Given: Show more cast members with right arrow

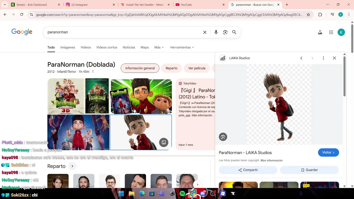Looking at the screenshot, I should point(197,185).
